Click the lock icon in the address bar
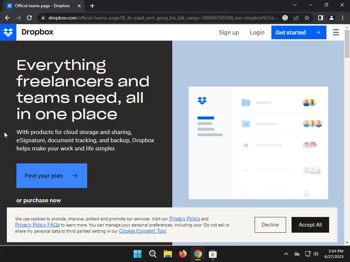The height and width of the screenshot is (262, 350). point(43,18)
